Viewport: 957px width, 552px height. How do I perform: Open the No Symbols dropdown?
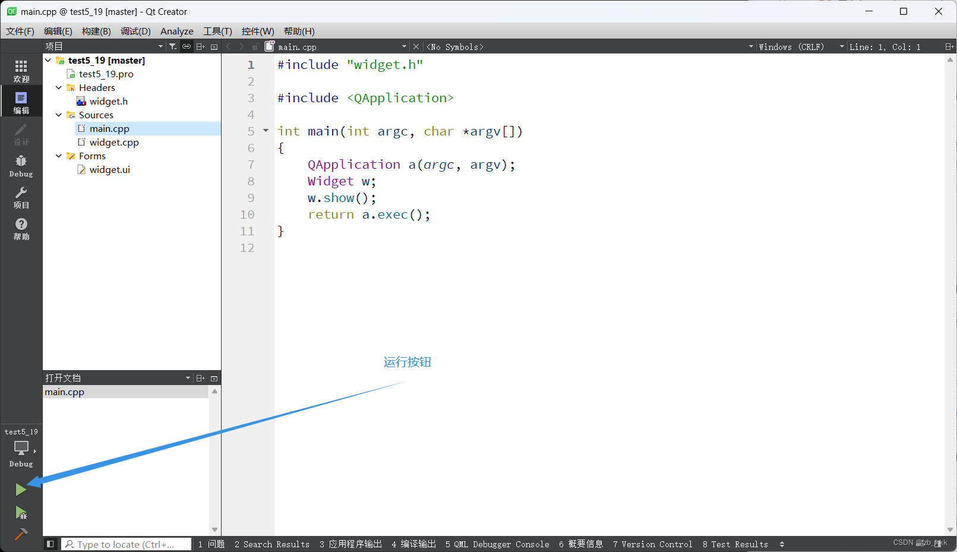pos(751,46)
